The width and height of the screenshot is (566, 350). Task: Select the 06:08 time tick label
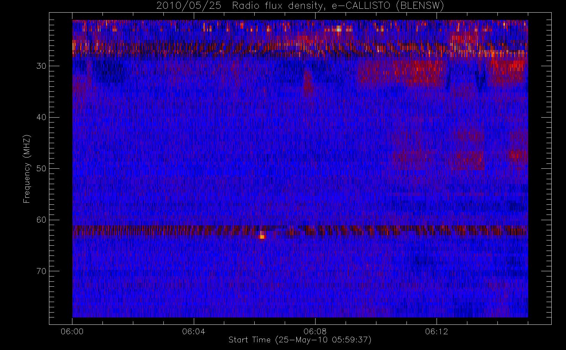315,331
